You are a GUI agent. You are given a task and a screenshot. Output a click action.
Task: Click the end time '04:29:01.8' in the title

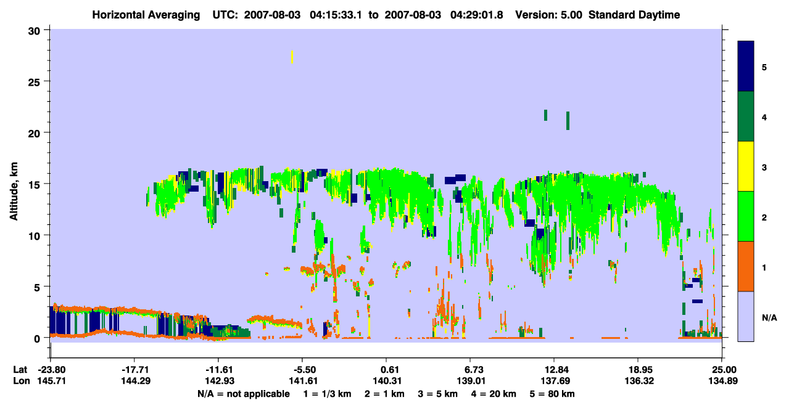coord(477,15)
